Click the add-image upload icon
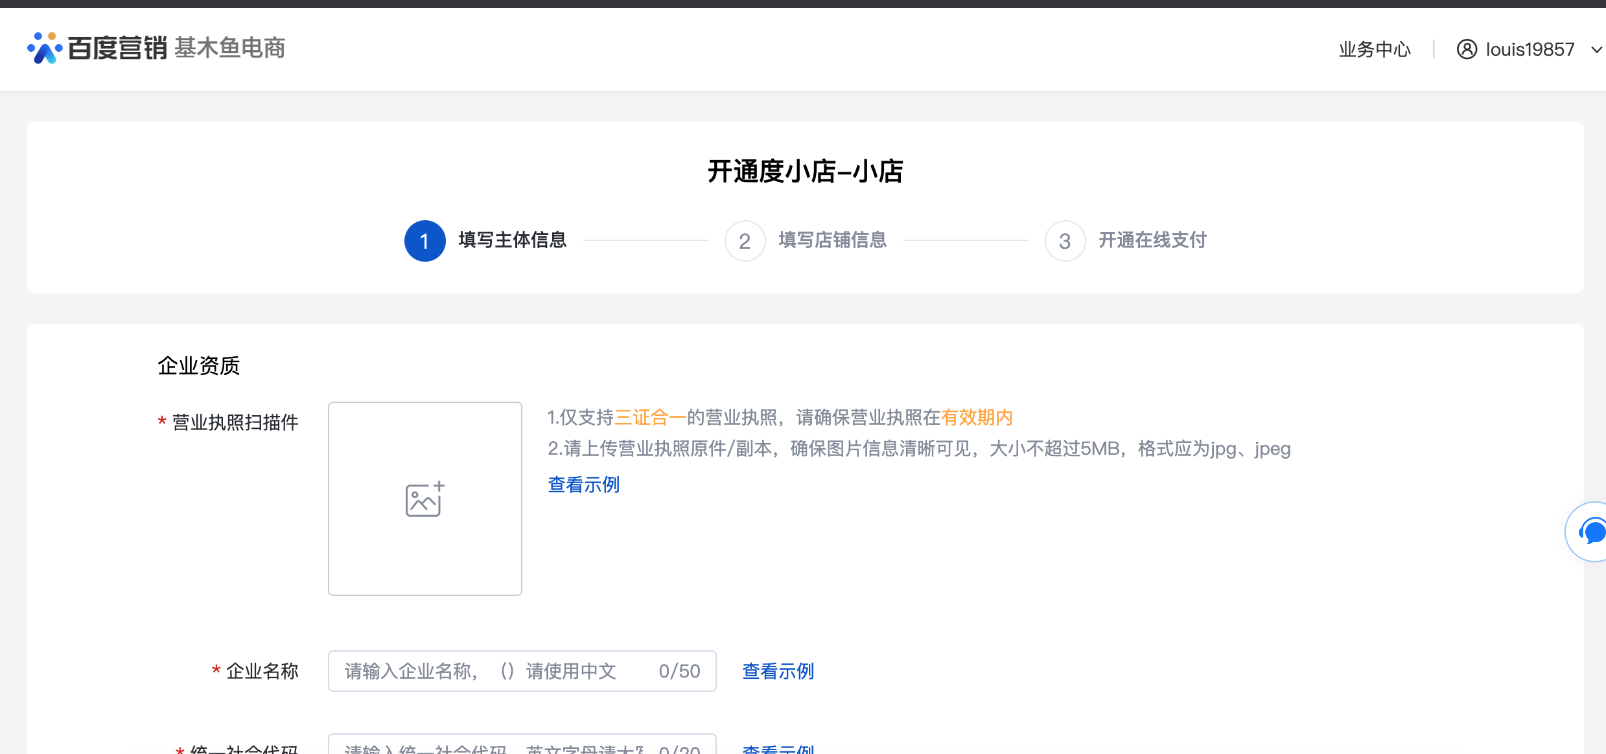This screenshot has width=1606, height=754. (x=425, y=499)
